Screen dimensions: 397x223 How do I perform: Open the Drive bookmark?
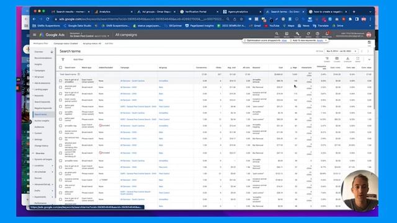point(338,25)
